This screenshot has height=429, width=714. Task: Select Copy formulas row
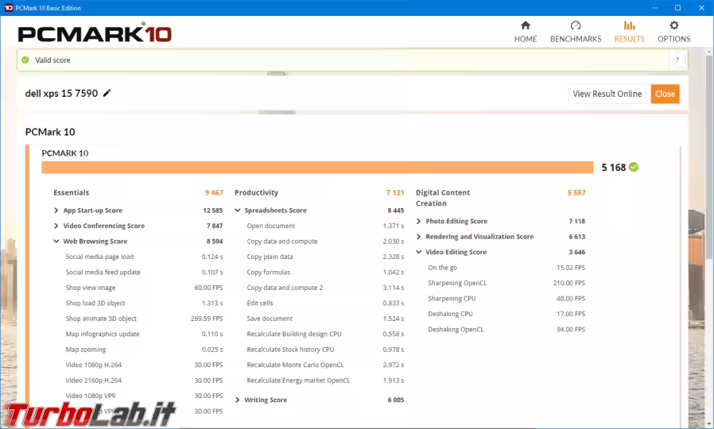(325, 272)
